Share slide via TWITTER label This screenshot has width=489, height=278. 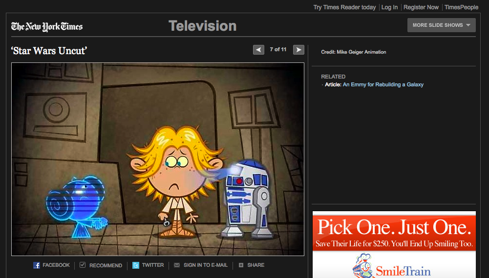pyautogui.click(x=153, y=265)
